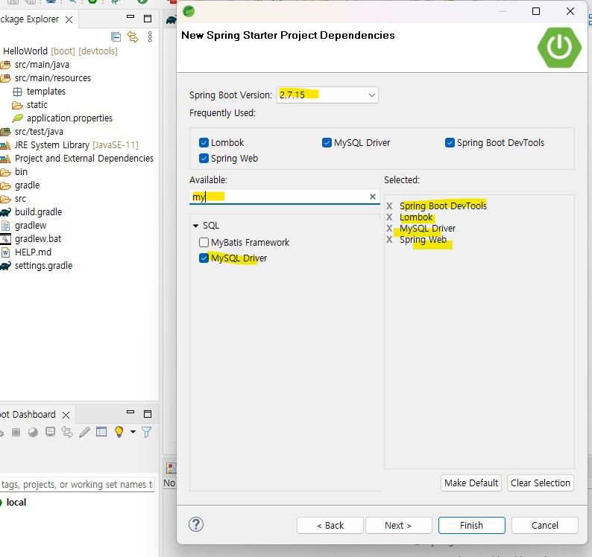The width and height of the screenshot is (592, 557).
Task: Uncheck Lombok in Frequently Used
Action: 204,142
